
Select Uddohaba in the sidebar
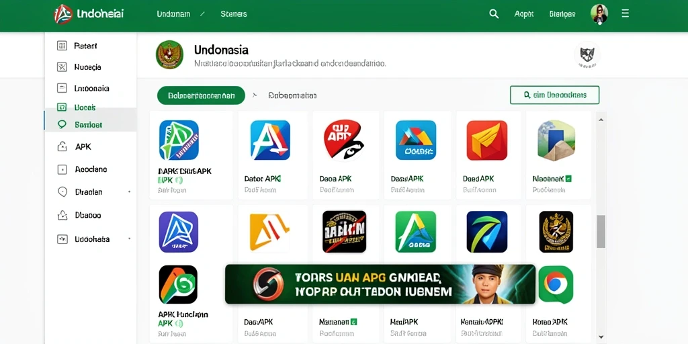point(91,239)
